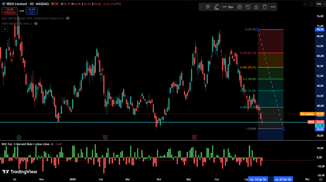Open drawing templates in the floating toolbar
Image resolution: width=326 pixels, height=182 pixels.
click(208, 7)
